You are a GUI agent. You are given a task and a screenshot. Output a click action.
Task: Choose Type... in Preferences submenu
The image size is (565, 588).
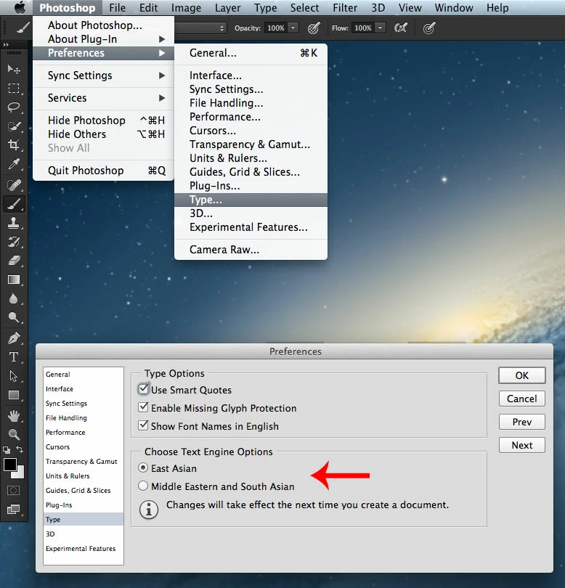251,200
